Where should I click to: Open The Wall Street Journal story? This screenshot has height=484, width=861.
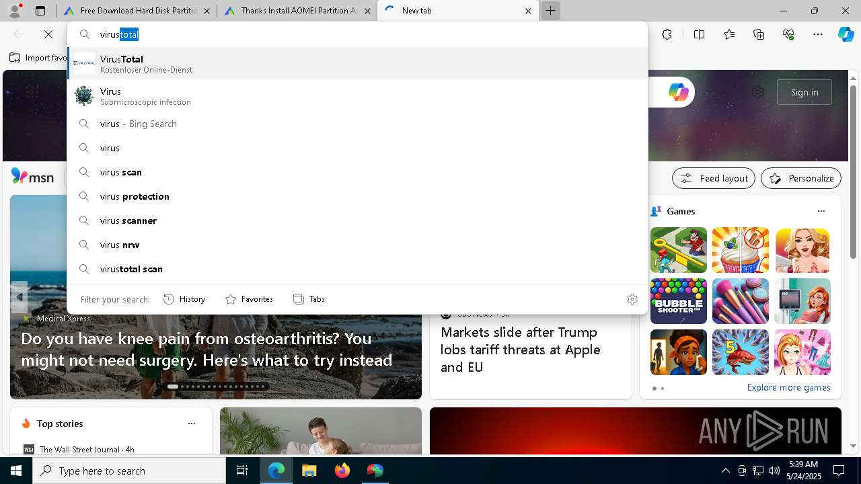87,449
